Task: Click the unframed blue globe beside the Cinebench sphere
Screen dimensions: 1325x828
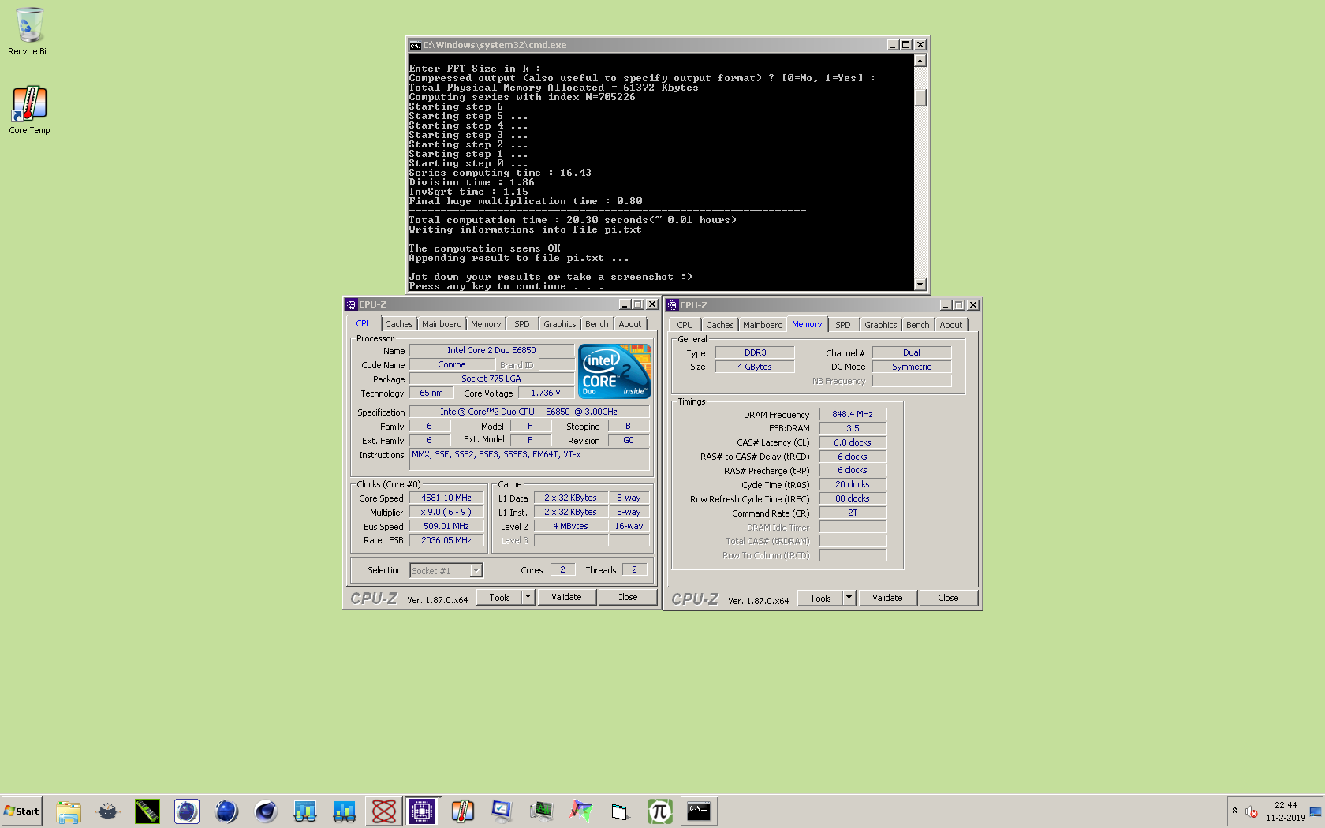Action: pyautogui.click(x=226, y=811)
